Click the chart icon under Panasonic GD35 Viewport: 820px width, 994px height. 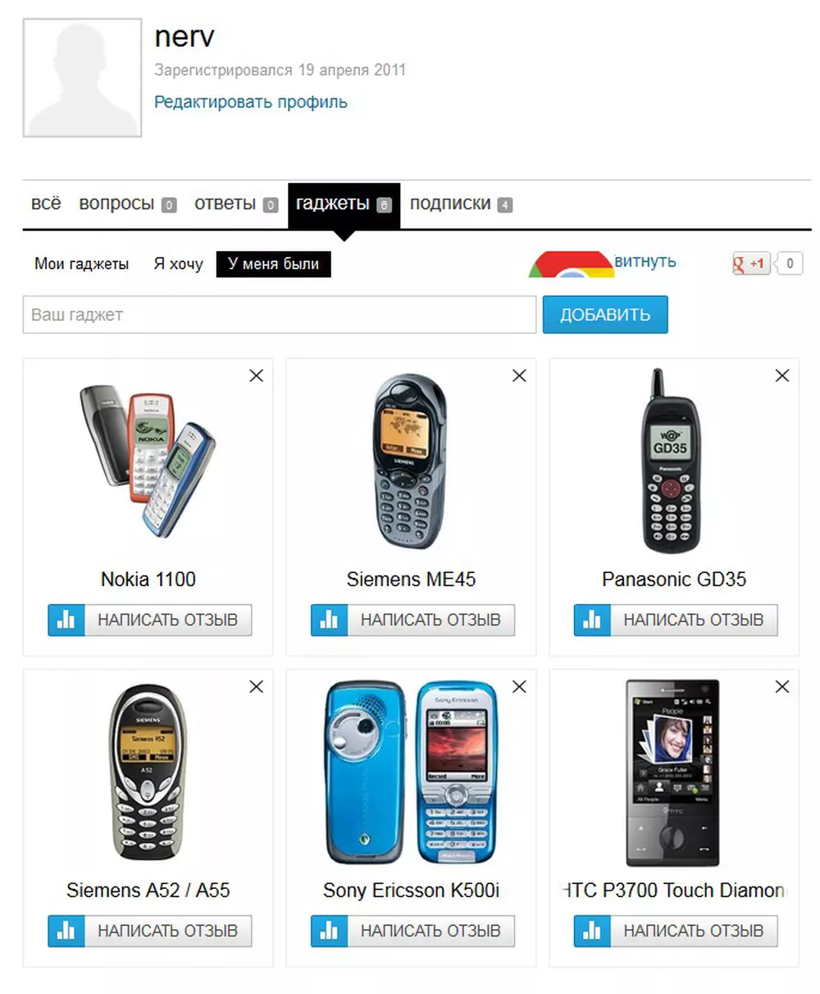pyautogui.click(x=592, y=620)
